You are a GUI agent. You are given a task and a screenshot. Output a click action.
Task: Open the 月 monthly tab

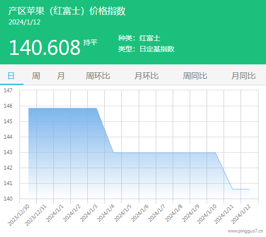tap(61, 76)
